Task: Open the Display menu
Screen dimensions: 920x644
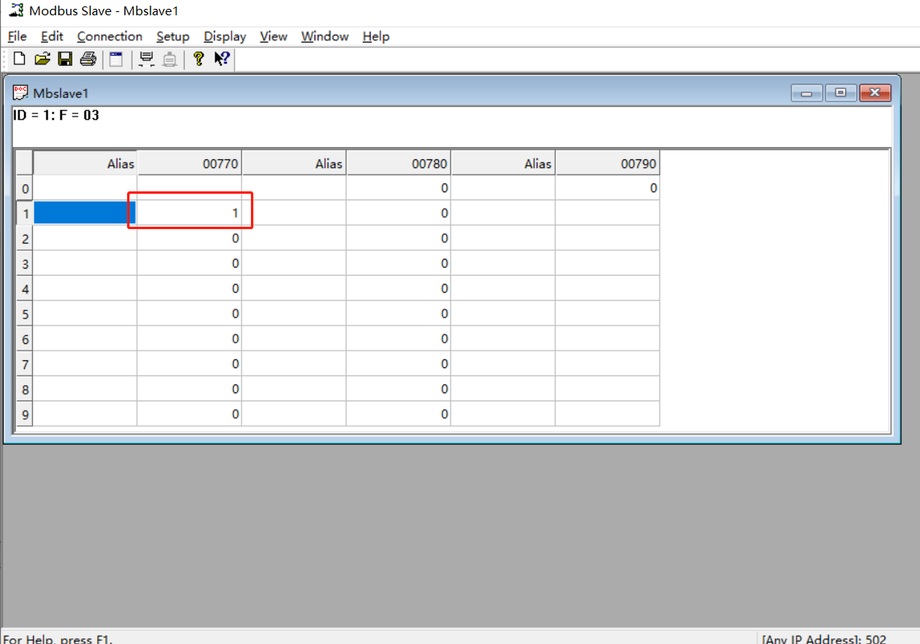Action: pos(224,36)
